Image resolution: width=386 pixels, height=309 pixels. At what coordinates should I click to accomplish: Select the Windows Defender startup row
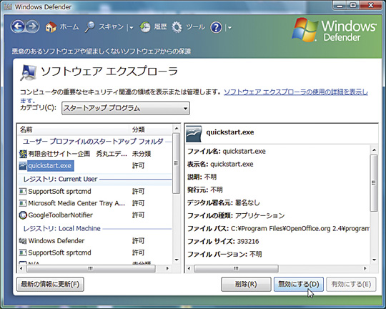point(95,241)
